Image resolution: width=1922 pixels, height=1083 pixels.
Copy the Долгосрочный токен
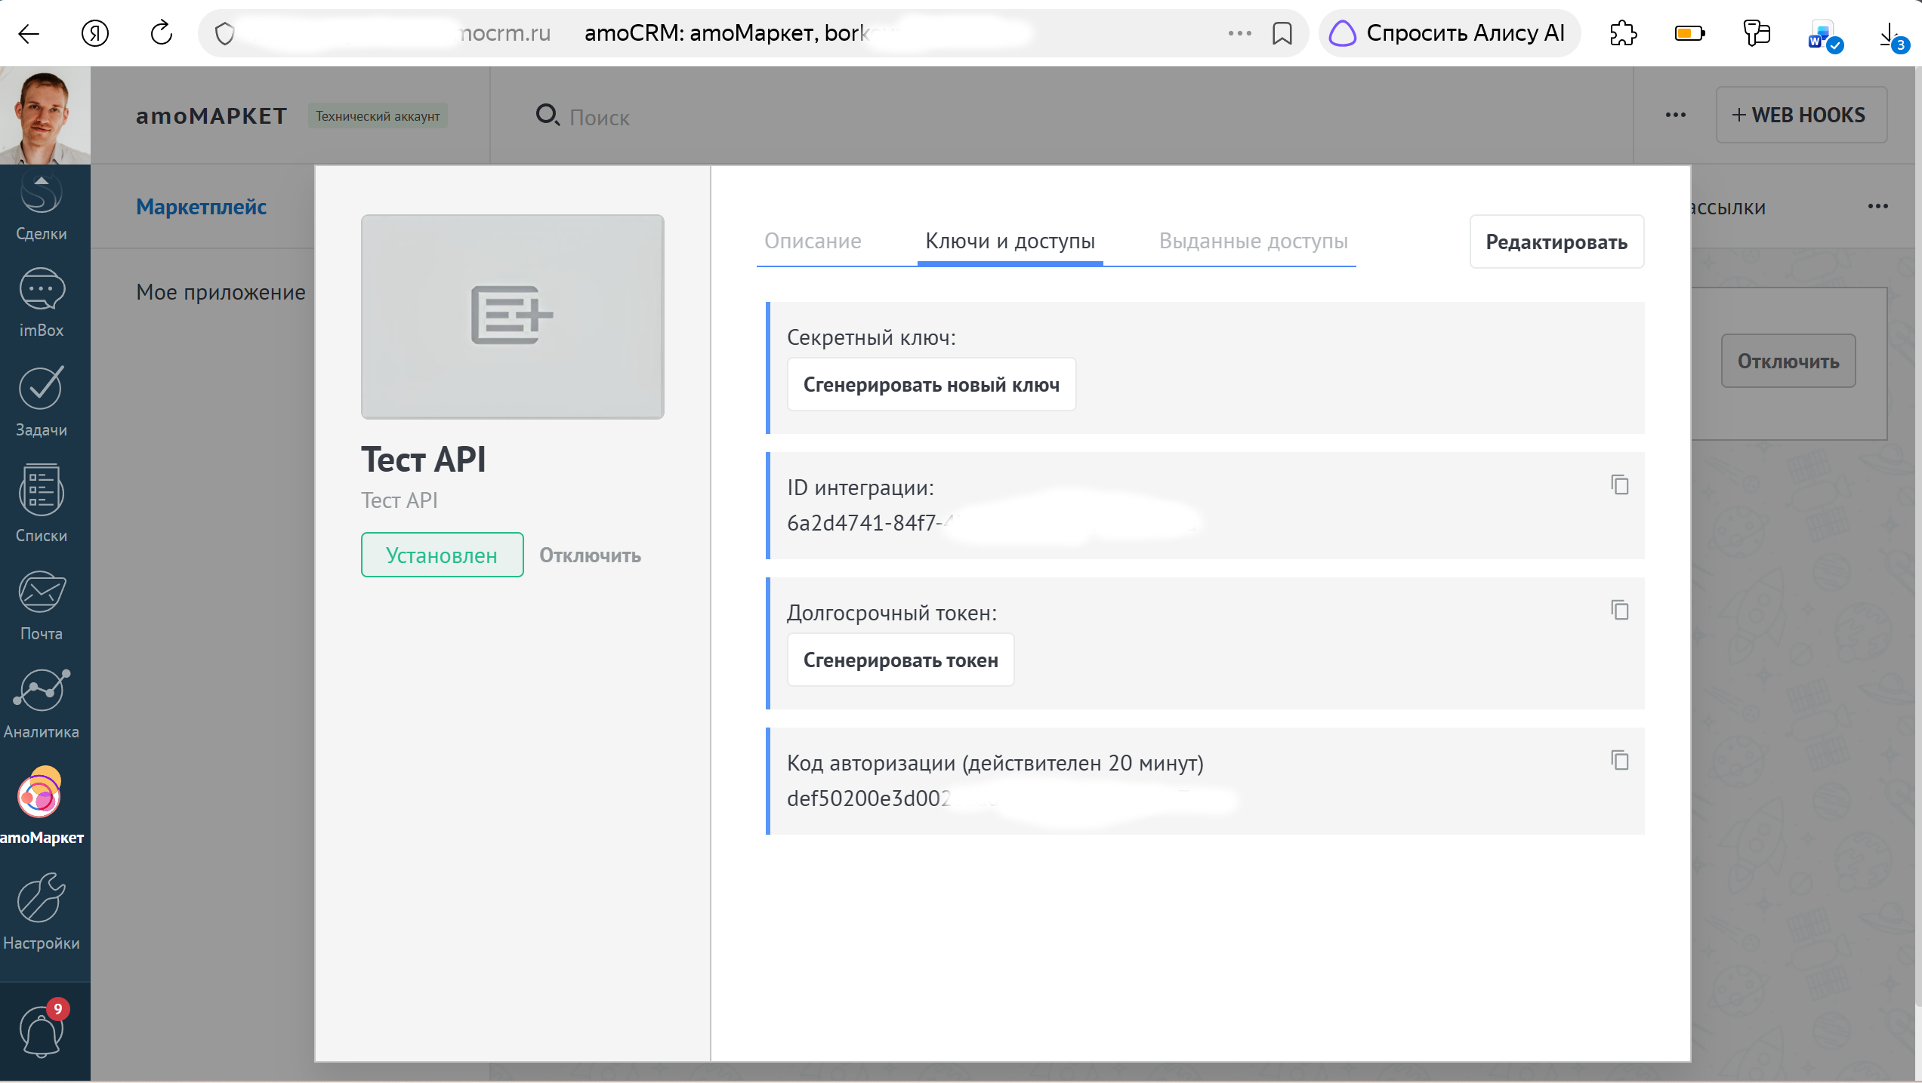click(1619, 610)
